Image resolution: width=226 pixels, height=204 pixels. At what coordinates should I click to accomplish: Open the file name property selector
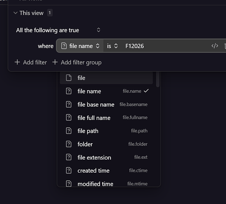(80, 46)
